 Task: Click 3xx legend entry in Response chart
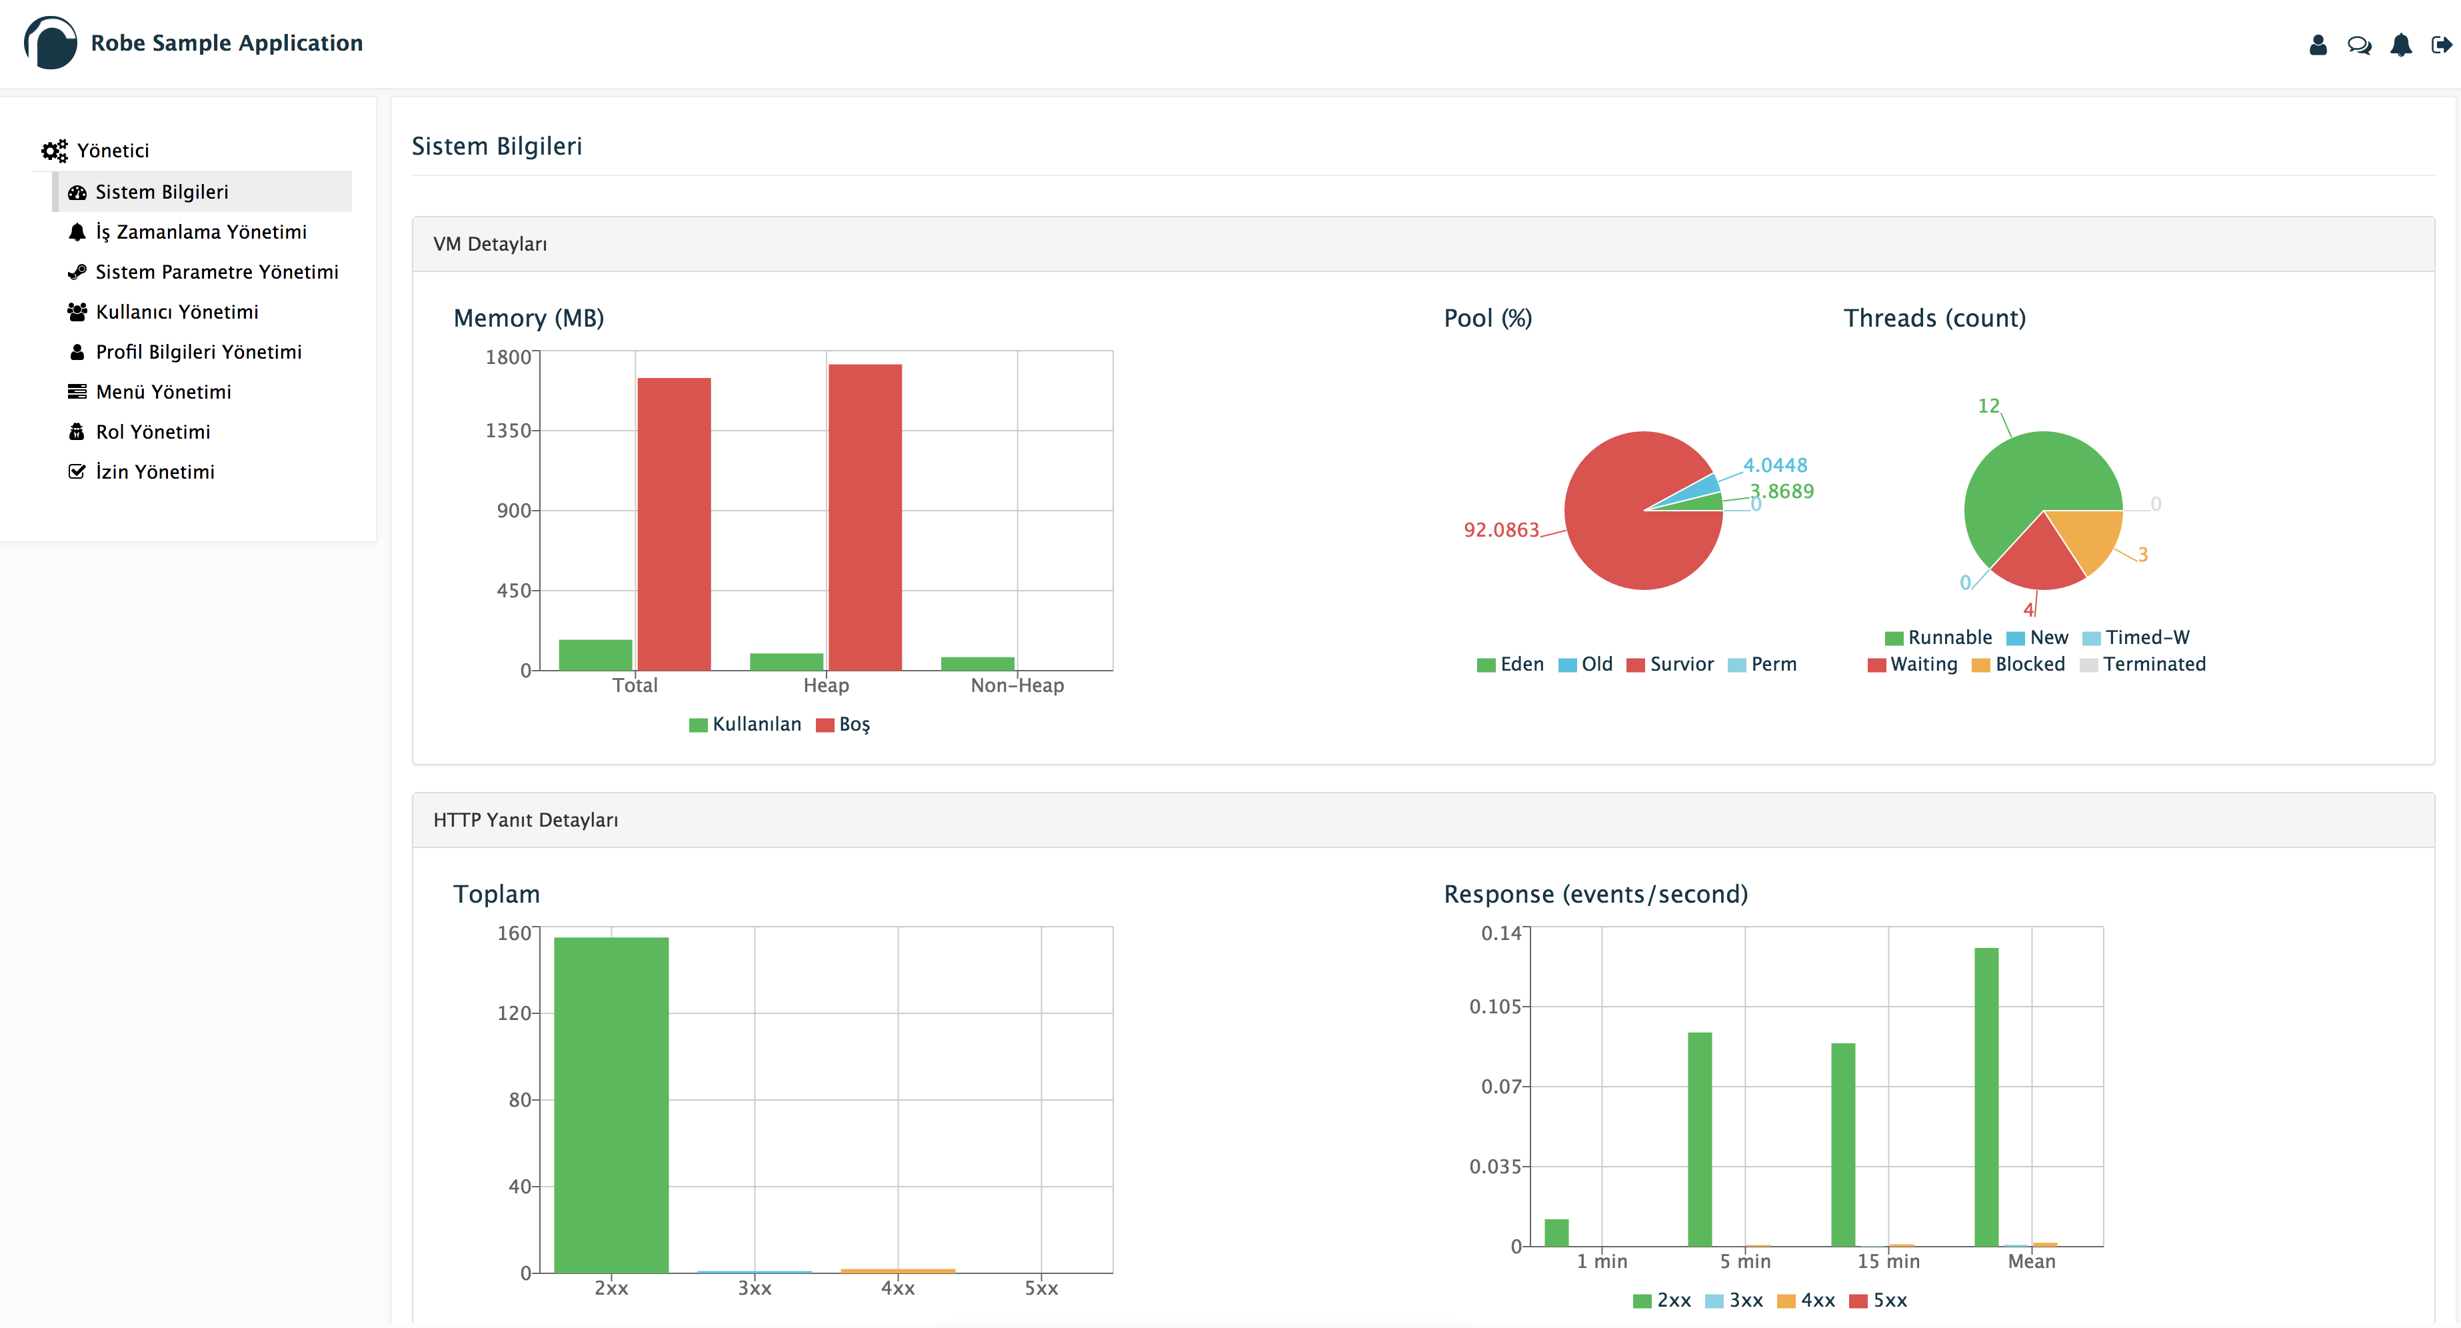[x=1734, y=1301]
